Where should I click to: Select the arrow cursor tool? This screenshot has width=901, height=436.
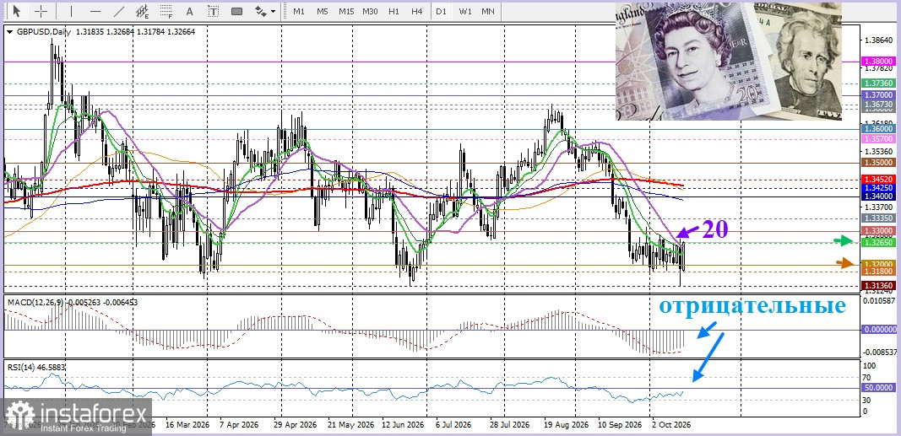[x=17, y=11]
